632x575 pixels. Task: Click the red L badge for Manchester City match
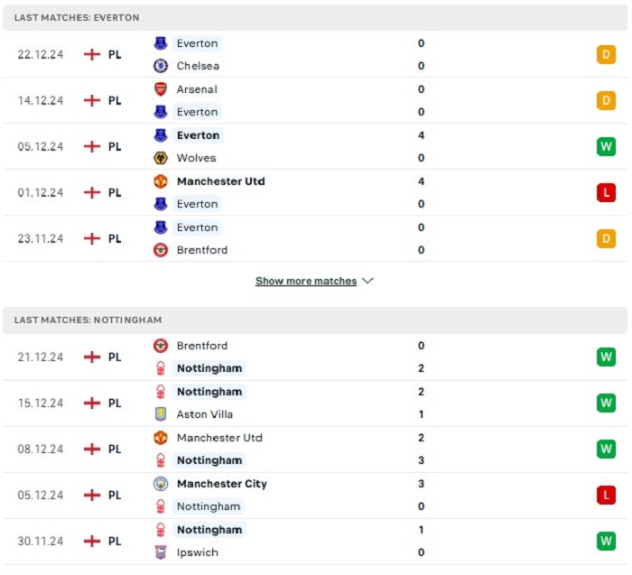[x=606, y=495]
